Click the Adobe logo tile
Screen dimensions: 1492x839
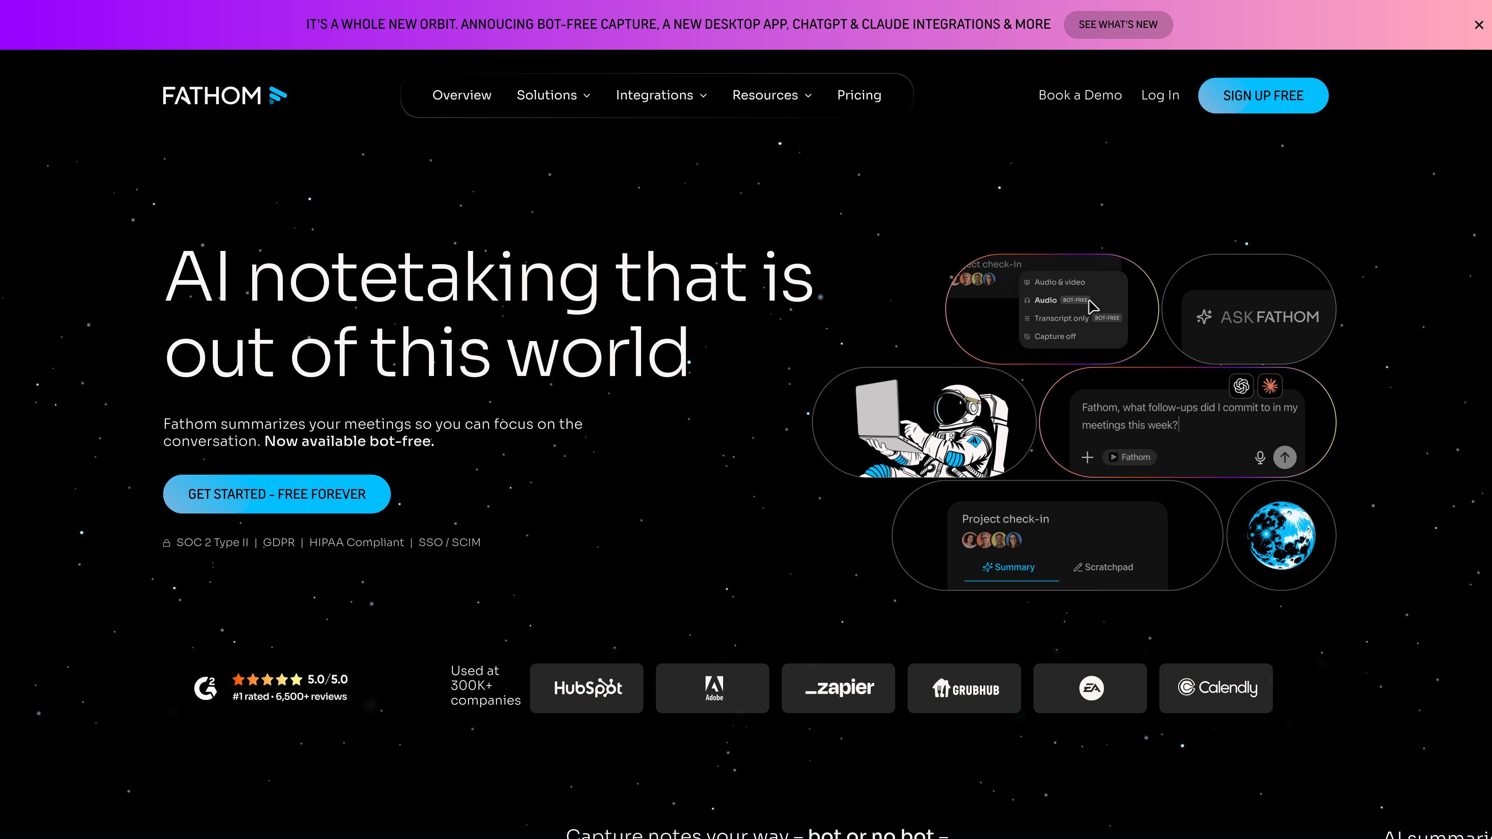click(x=713, y=688)
